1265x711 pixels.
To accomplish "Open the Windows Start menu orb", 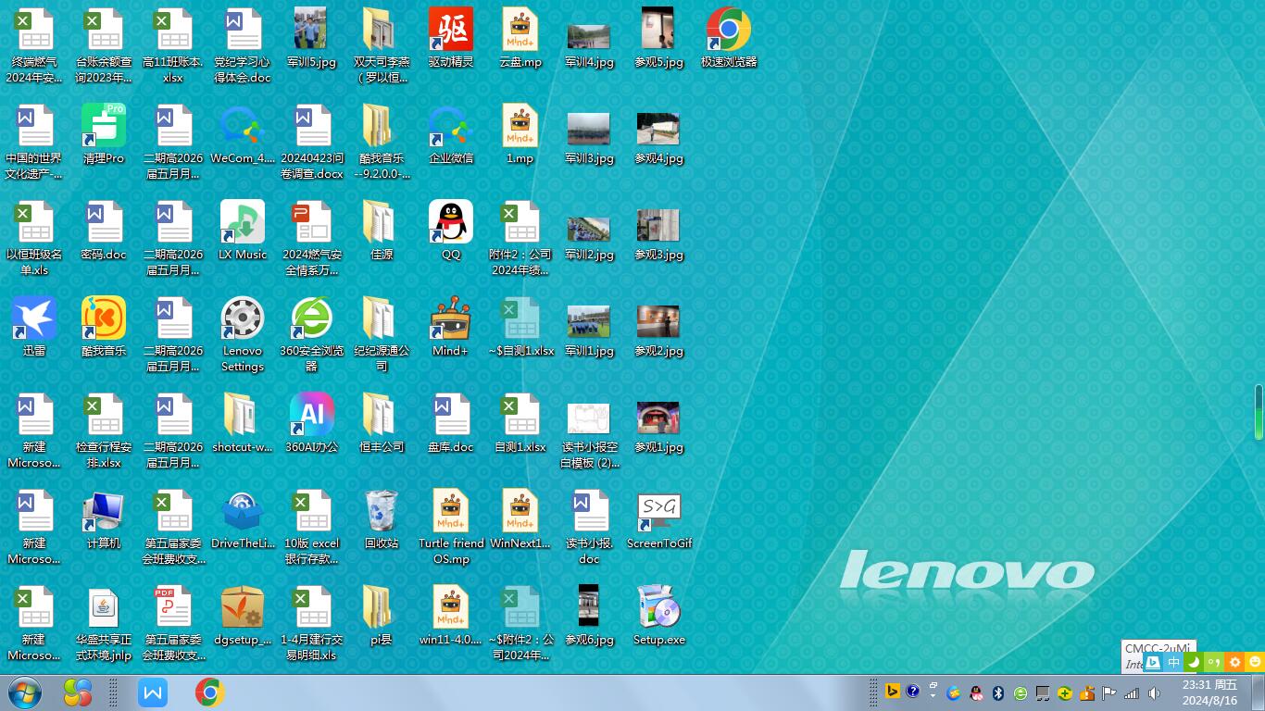I will pyautogui.click(x=25, y=692).
